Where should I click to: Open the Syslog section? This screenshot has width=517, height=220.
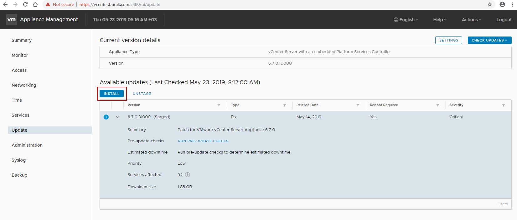click(x=19, y=160)
